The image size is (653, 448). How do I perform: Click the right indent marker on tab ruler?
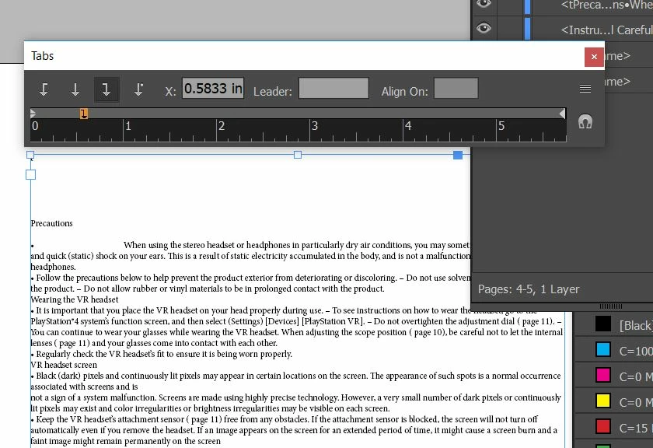click(562, 114)
